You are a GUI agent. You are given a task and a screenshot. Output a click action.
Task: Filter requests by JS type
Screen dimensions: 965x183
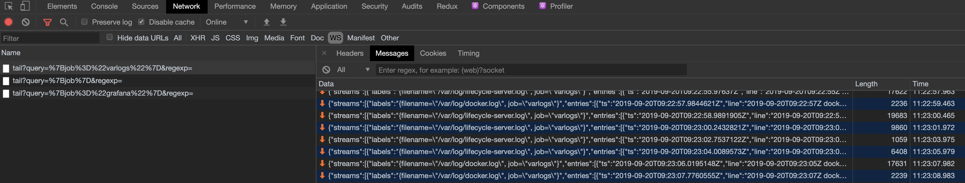(x=215, y=38)
